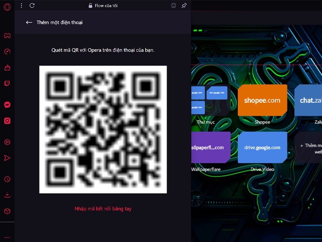Pin the Flow panel with pin icon
This screenshot has height=242, width=322.
(184, 6)
